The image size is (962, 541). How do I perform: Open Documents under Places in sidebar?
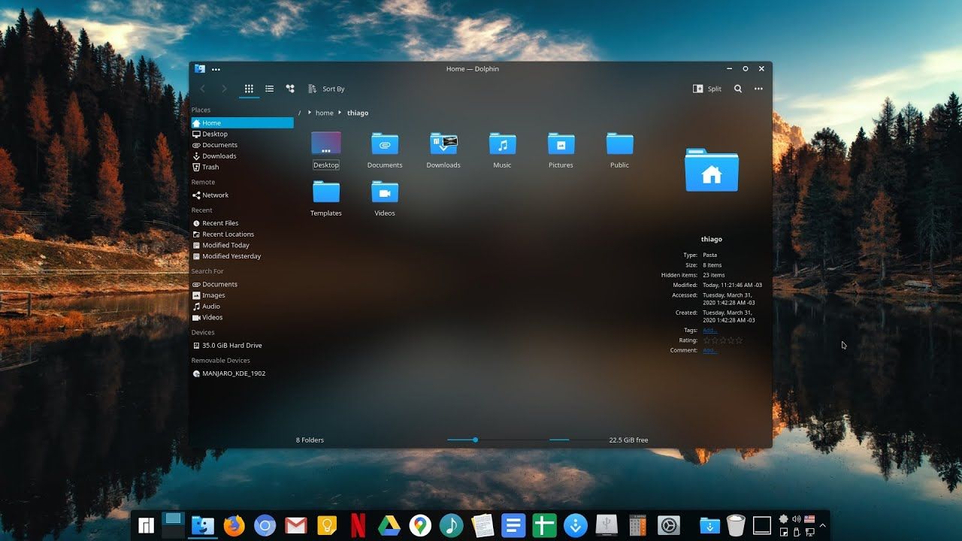[x=242, y=145]
